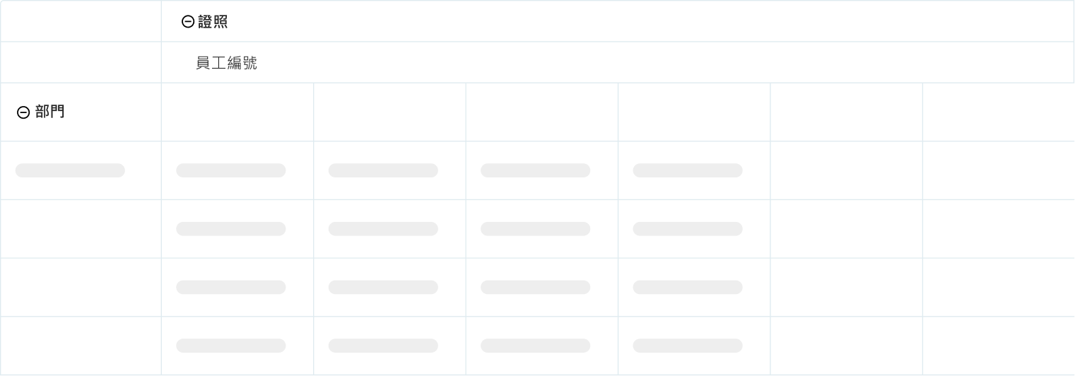Click last data row's fourth column placeholder
The image size is (1075, 376).
[x=688, y=346]
